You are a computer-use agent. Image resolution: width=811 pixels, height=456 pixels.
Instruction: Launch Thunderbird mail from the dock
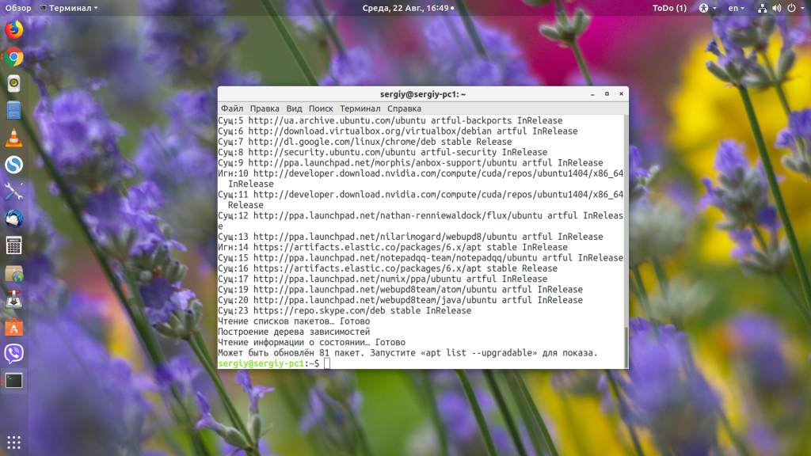14,218
